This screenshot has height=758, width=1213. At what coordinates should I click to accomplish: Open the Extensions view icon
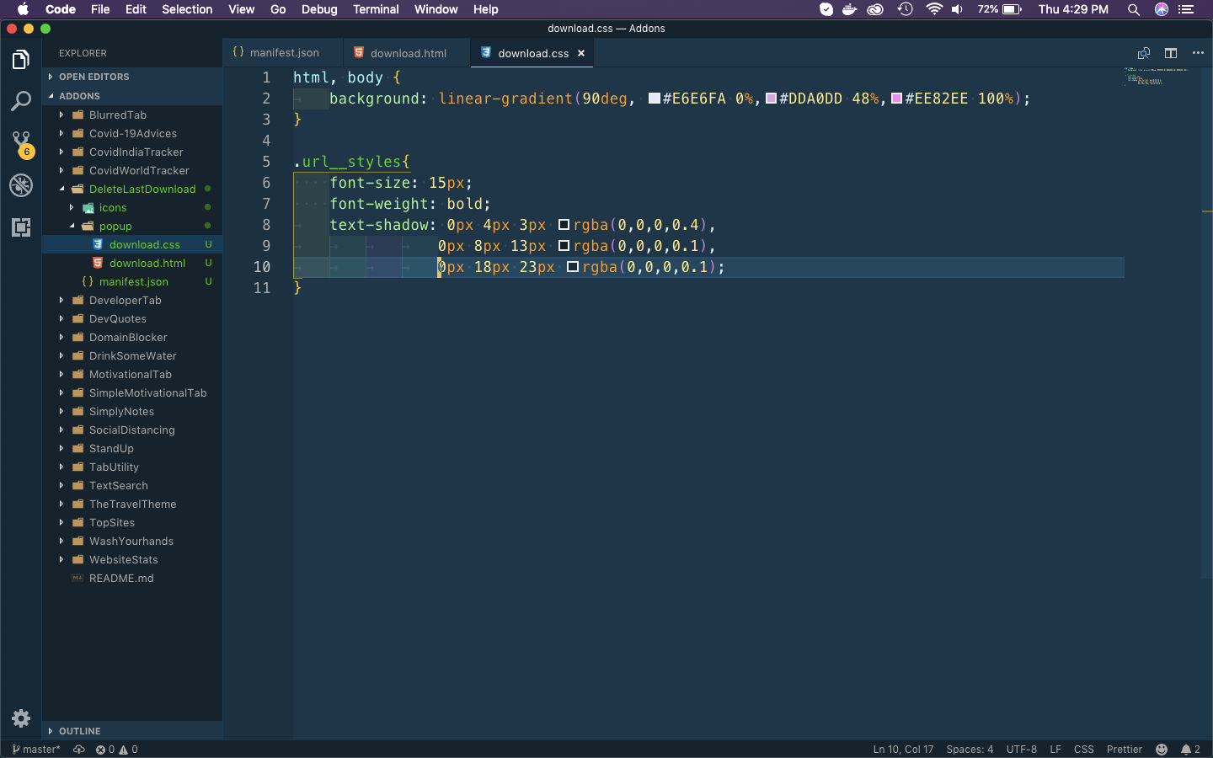(x=21, y=227)
